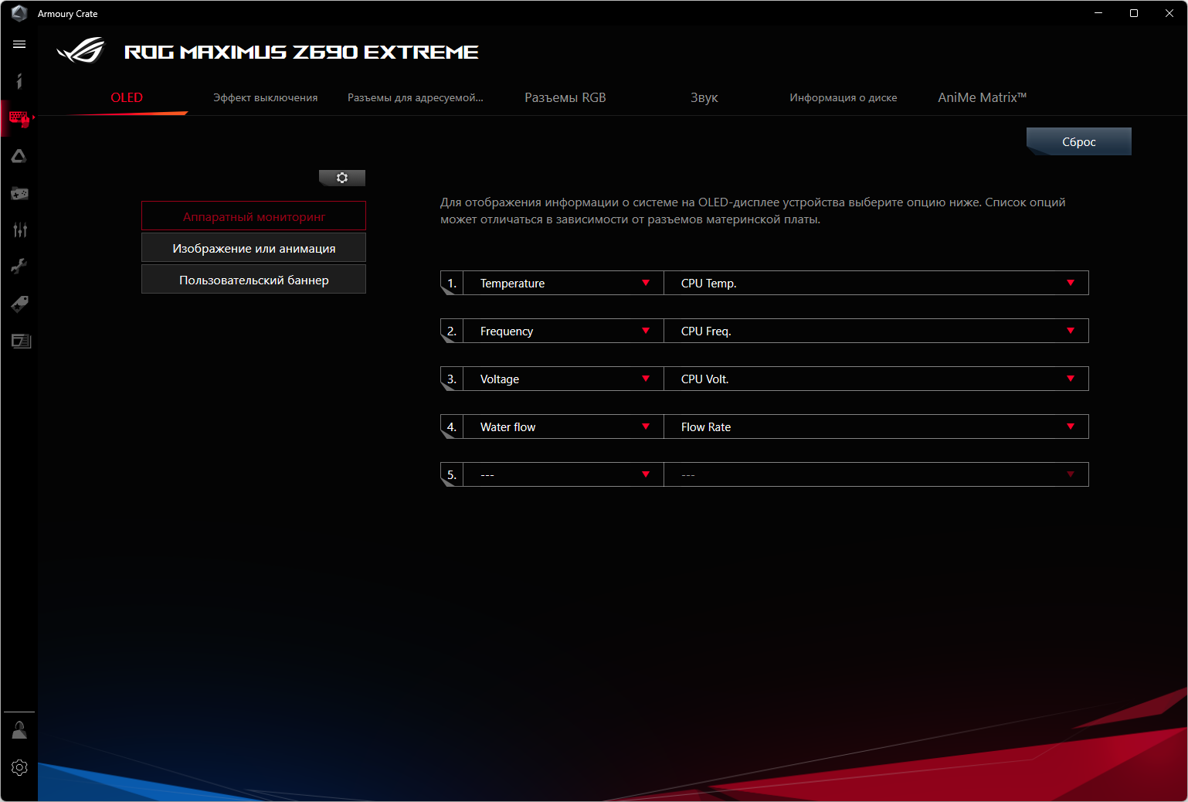1188x802 pixels.
Task: Expand the Temperature category dropdown
Action: (563, 283)
